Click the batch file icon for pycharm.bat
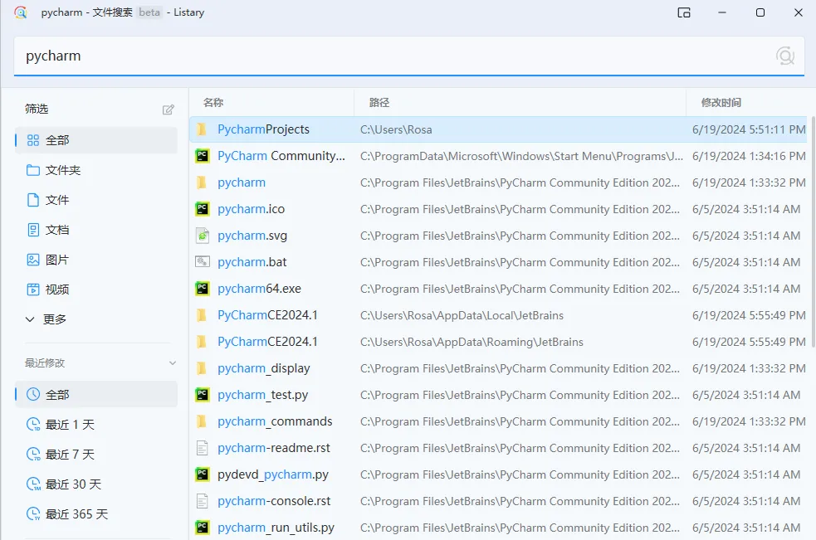The image size is (816, 540). 202,261
